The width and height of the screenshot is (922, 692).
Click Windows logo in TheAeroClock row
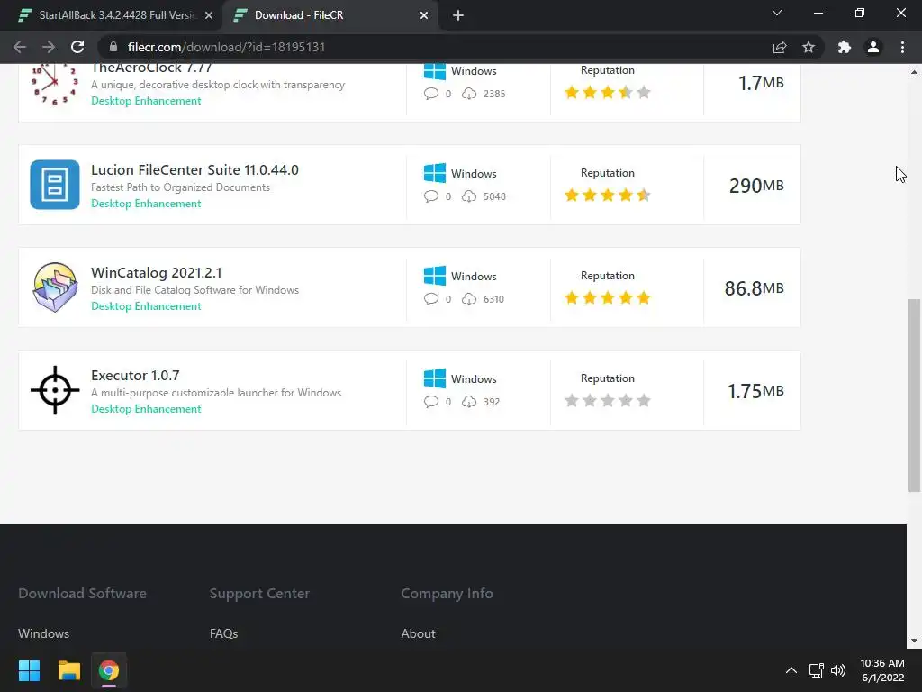pos(435,71)
